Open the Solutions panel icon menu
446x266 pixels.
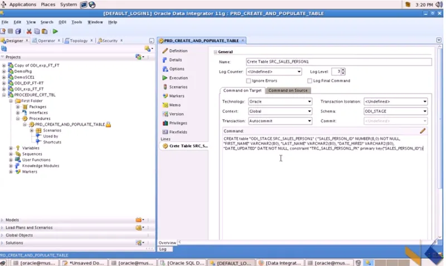[x=139, y=243]
